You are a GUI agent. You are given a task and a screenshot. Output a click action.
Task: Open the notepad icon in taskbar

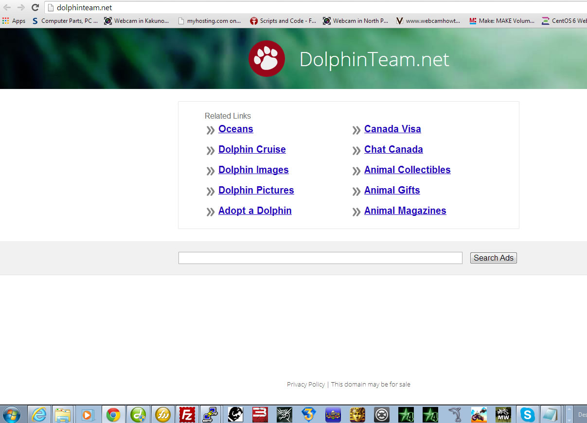[551, 414]
